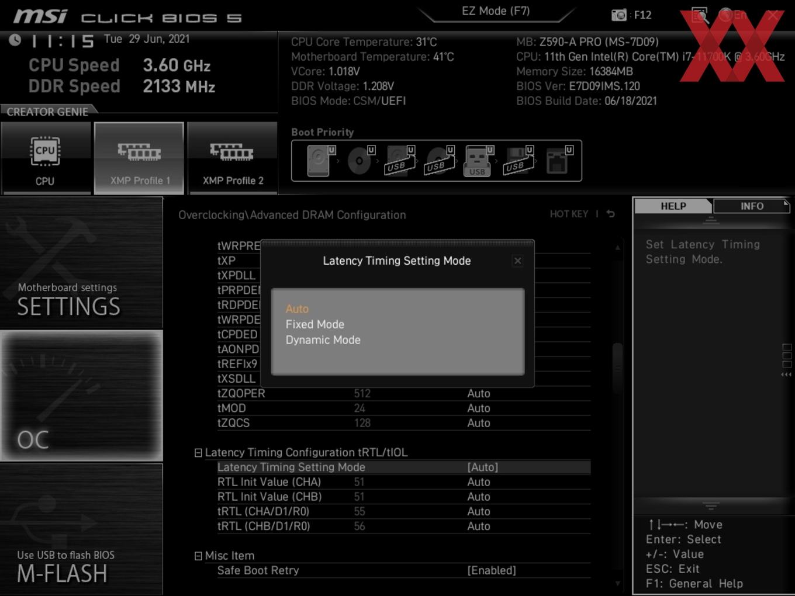The width and height of the screenshot is (795, 596).
Task: Click Auto field for tZQOPER
Action: coord(479,393)
